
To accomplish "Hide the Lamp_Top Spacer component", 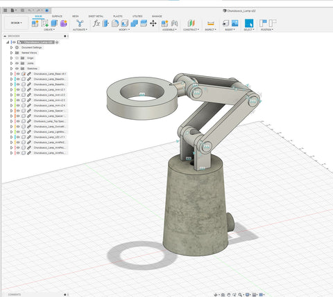I will (18, 121).
